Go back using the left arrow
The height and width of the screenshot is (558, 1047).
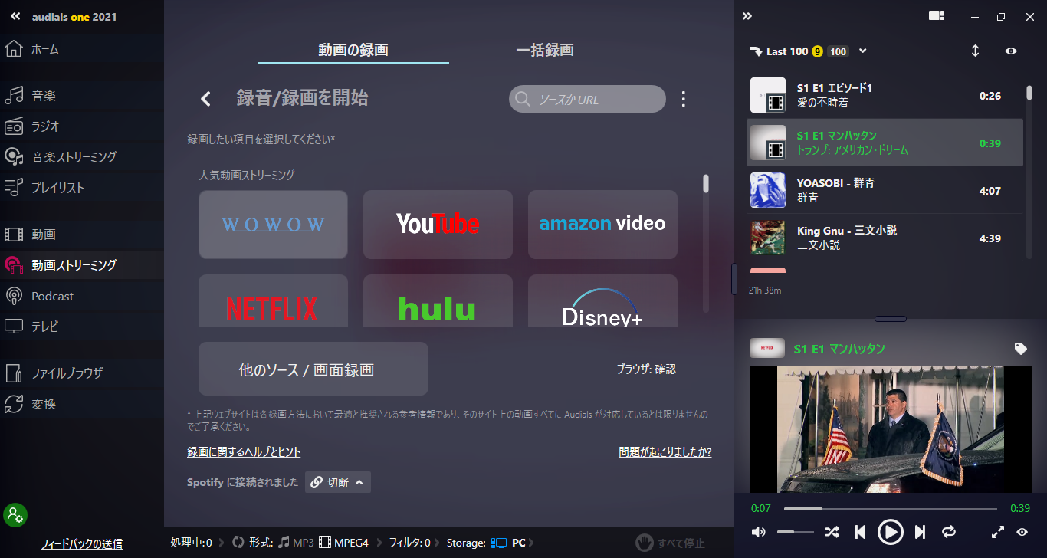205,98
